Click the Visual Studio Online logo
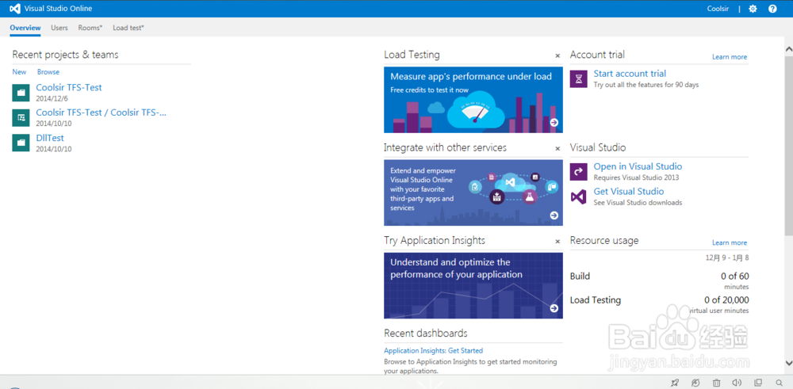The image size is (793, 389). point(15,9)
